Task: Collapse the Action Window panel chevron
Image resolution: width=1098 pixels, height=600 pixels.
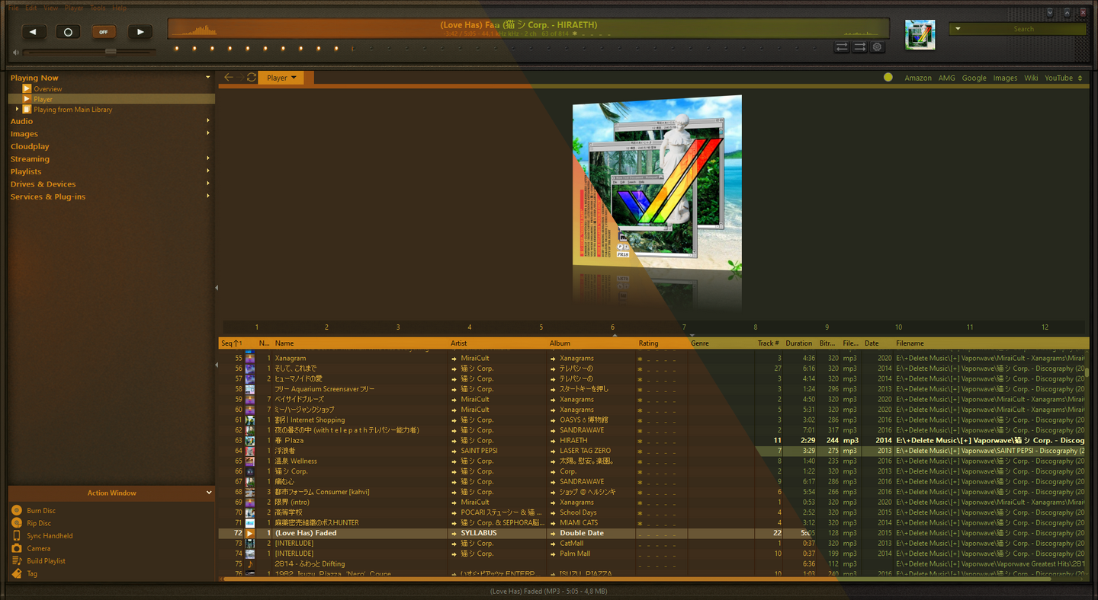Action: (209, 493)
